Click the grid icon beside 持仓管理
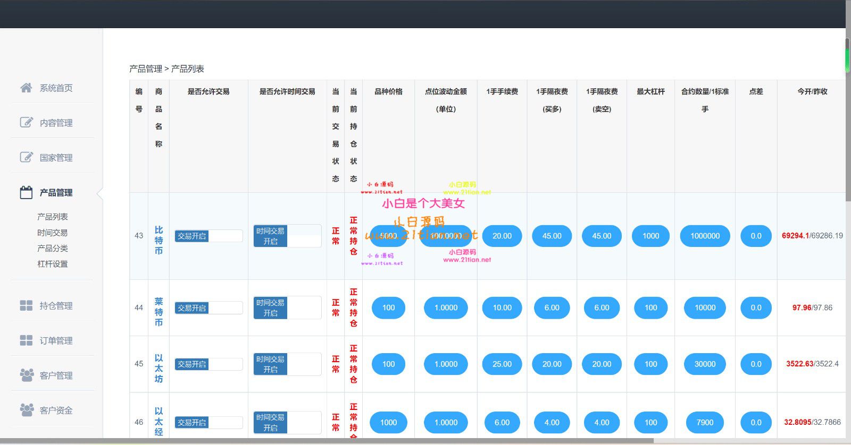The image size is (851, 445). [26, 305]
